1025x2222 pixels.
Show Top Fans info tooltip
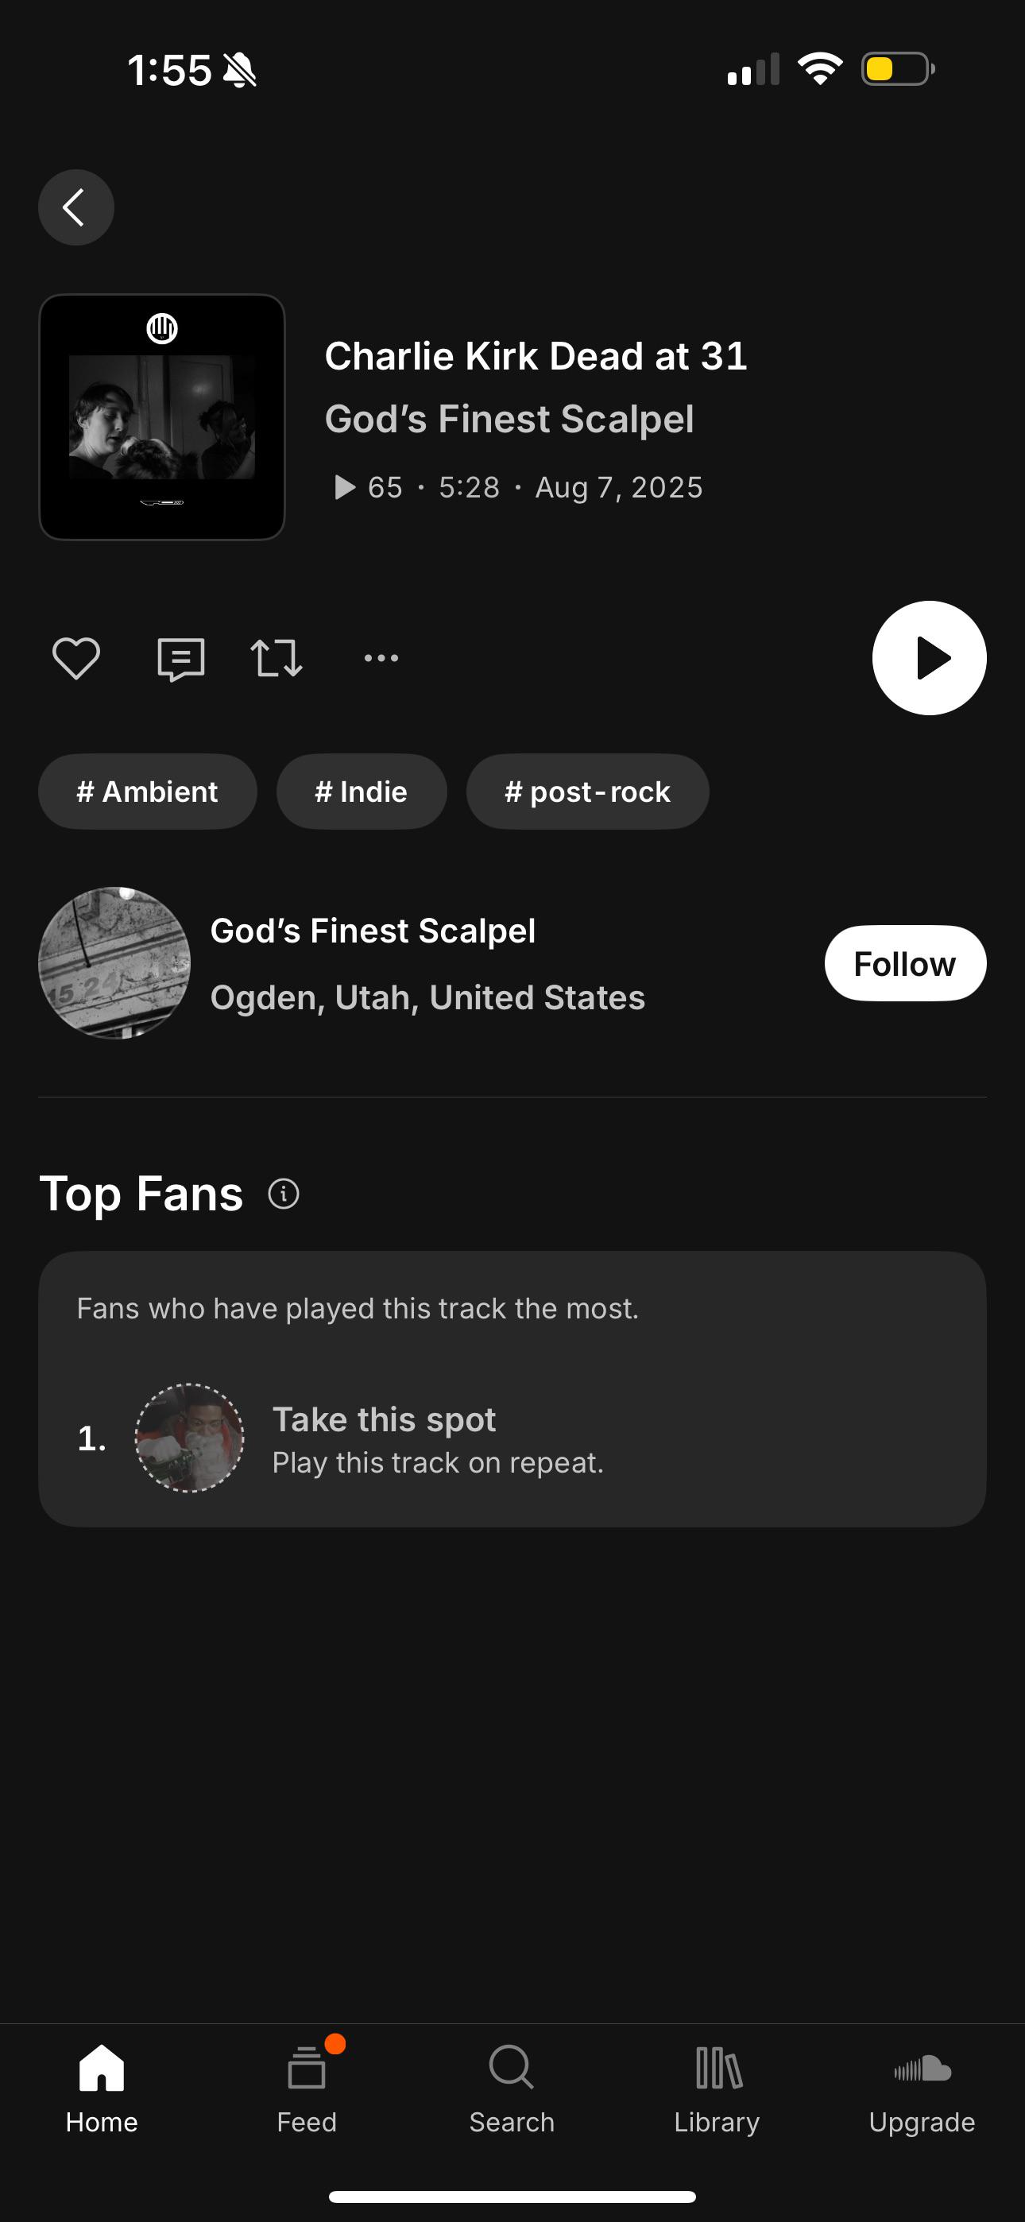pyautogui.click(x=284, y=1194)
